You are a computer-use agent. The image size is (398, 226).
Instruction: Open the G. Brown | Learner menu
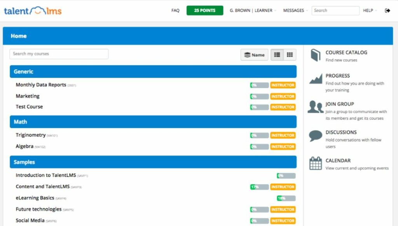coord(253,10)
